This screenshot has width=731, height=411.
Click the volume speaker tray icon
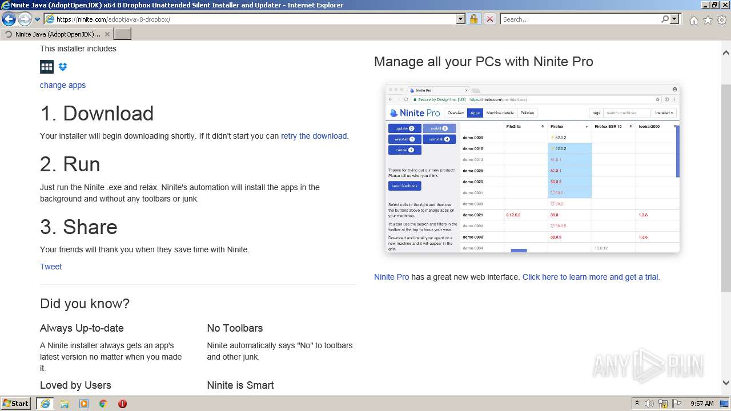pyautogui.click(x=649, y=404)
